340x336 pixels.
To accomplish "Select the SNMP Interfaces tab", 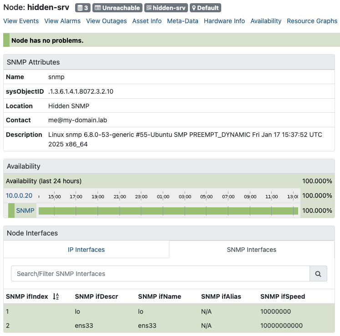I will coord(252,250).
